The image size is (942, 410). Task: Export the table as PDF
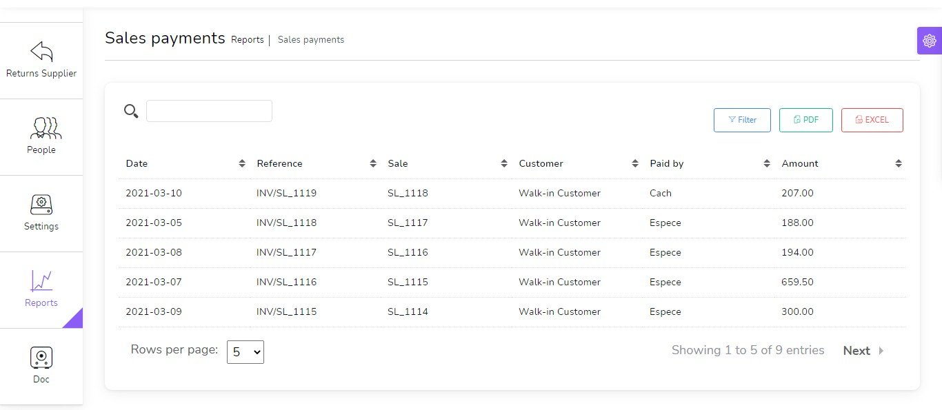(805, 120)
